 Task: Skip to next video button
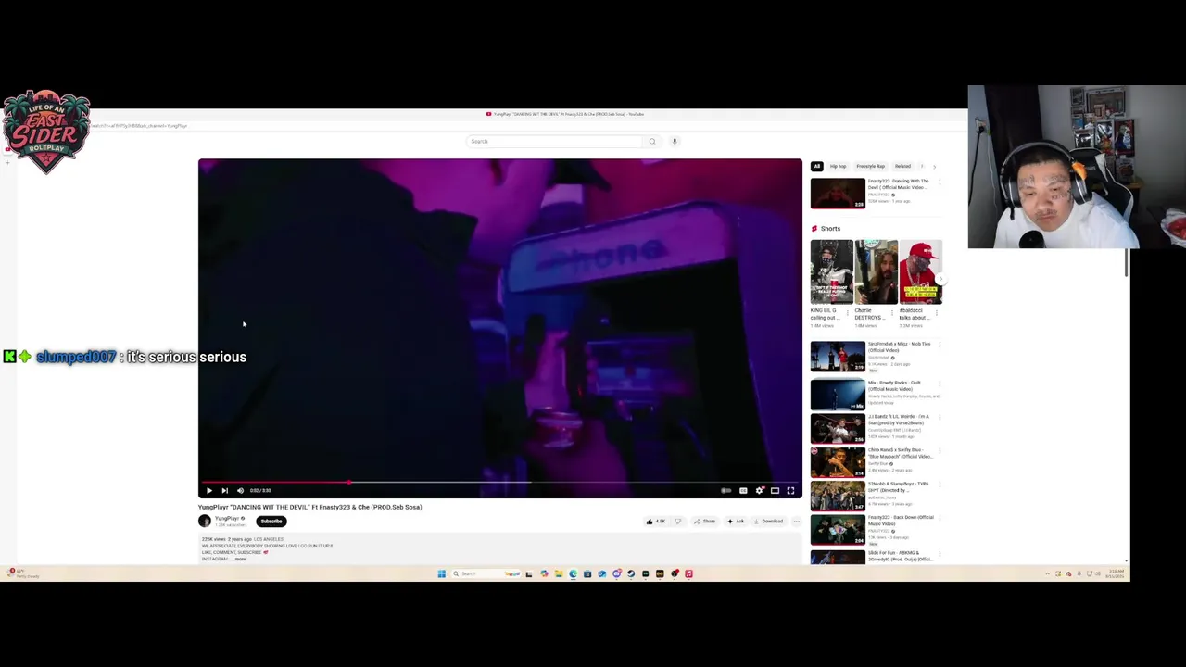point(224,490)
